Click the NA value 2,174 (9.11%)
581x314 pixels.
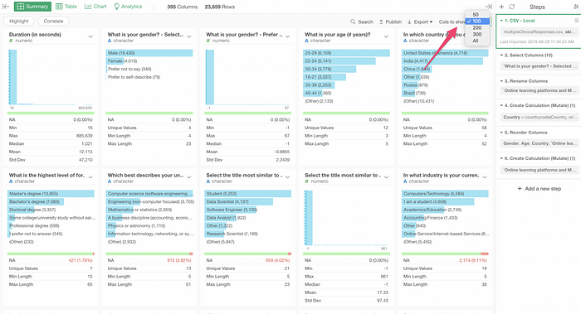click(472, 260)
